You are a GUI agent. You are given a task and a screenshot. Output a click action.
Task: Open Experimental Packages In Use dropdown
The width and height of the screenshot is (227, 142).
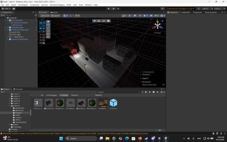point(180,9)
